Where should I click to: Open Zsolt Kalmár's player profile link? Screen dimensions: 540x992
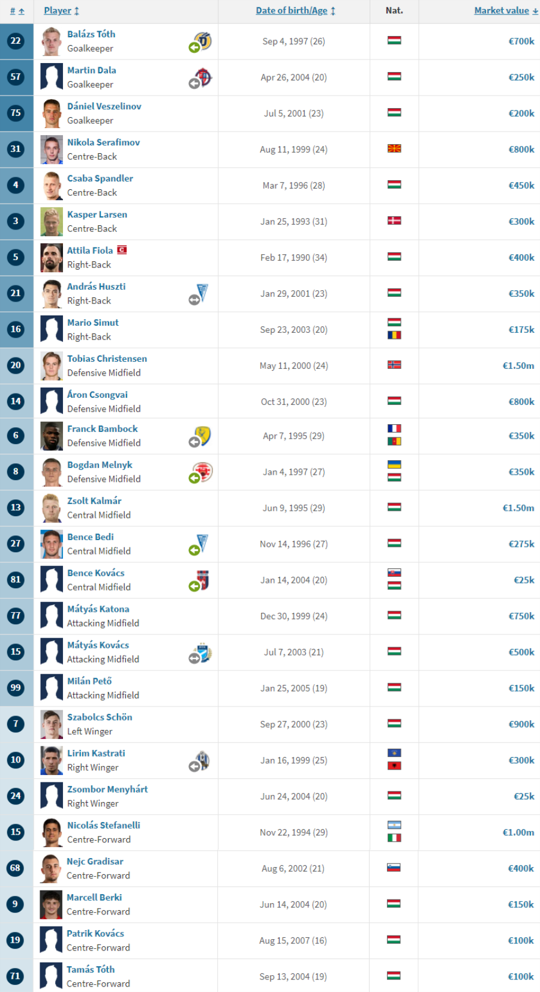coord(94,501)
